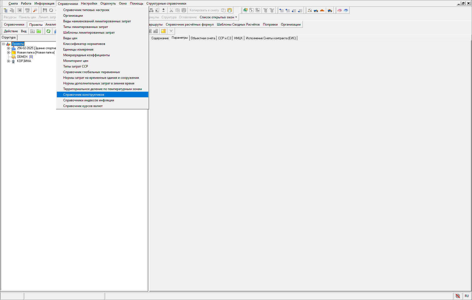The width and height of the screenshot is (472, 300).
Task: Select Справочник конструктивов menu entry
Action: click(x=84, y=95)
